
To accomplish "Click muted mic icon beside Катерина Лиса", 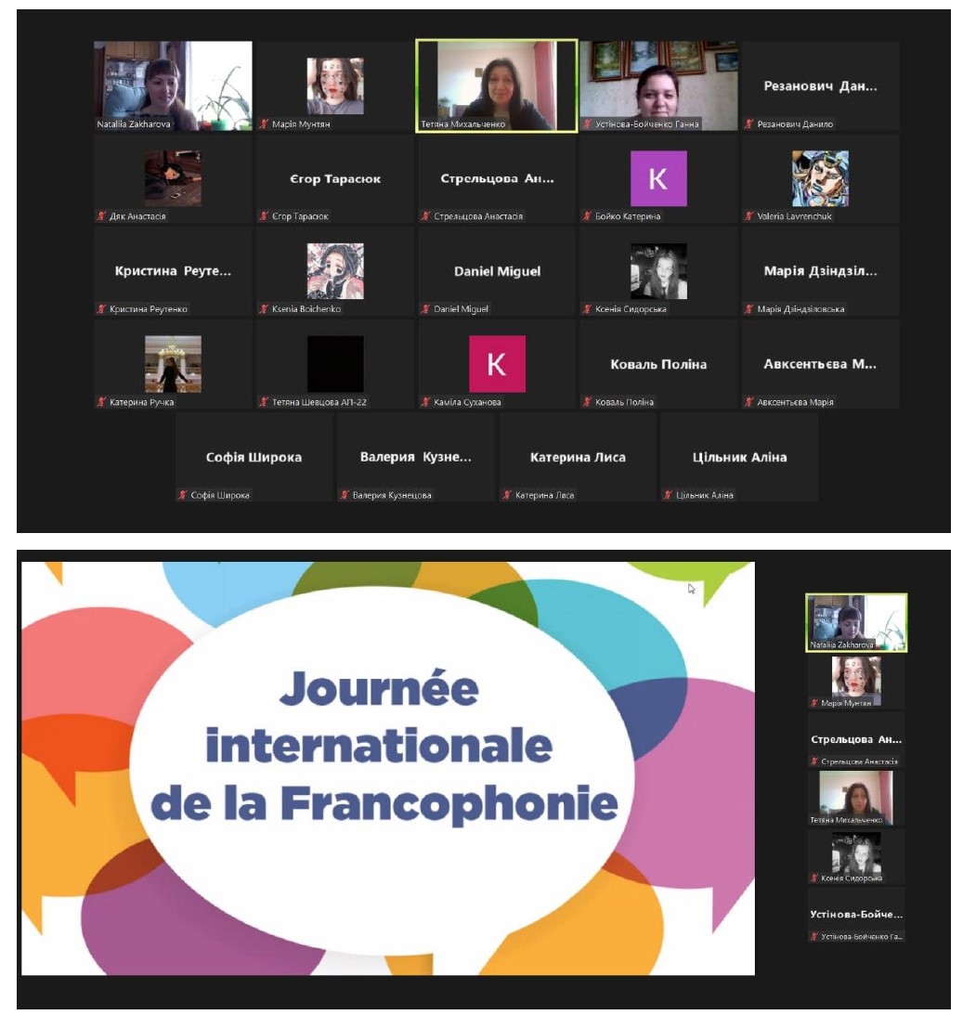I will point(507,495).
